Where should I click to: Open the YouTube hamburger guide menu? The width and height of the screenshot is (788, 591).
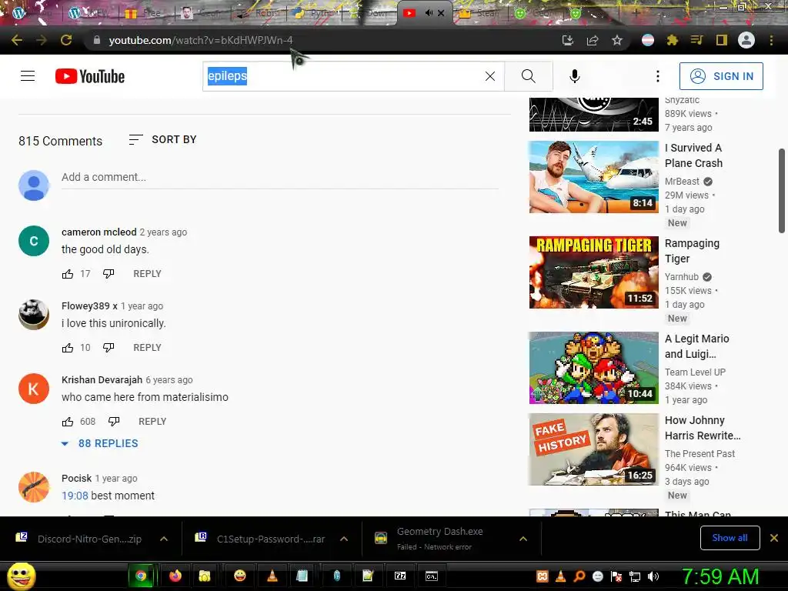[x=28, y=76]
